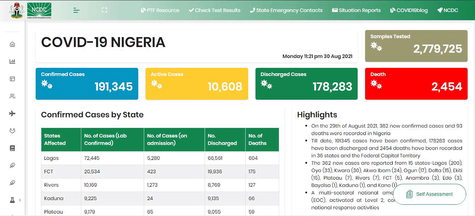475x216 pixels.
Task: Click the virus icon on Death card
Action: 376,84
